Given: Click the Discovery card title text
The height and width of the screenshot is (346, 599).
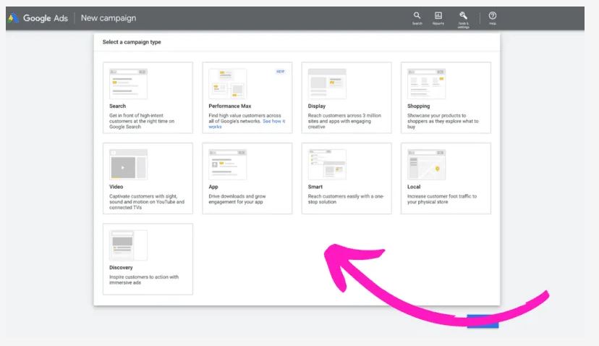Looking at the screenshot, I should pos(121,267).
